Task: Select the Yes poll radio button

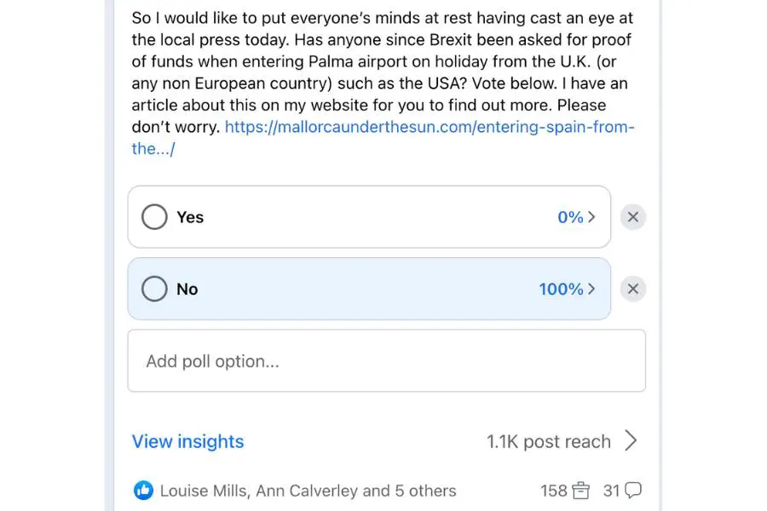Action: [x=154, y=217]
